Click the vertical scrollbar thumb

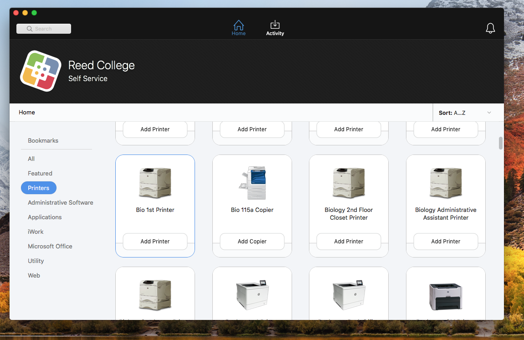click(x=501, y=143)
